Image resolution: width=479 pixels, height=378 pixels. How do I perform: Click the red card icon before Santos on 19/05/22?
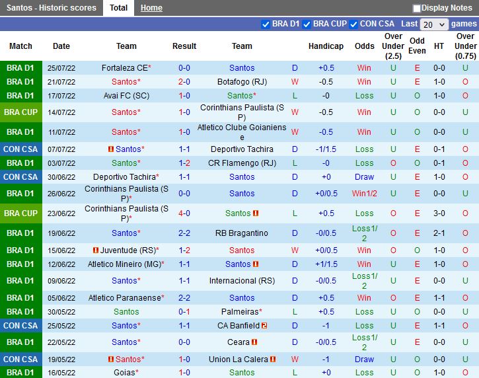(x=111, y=359)
